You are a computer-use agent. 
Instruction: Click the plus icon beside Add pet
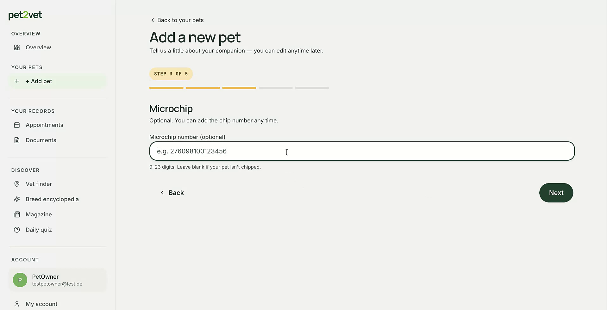17,81
